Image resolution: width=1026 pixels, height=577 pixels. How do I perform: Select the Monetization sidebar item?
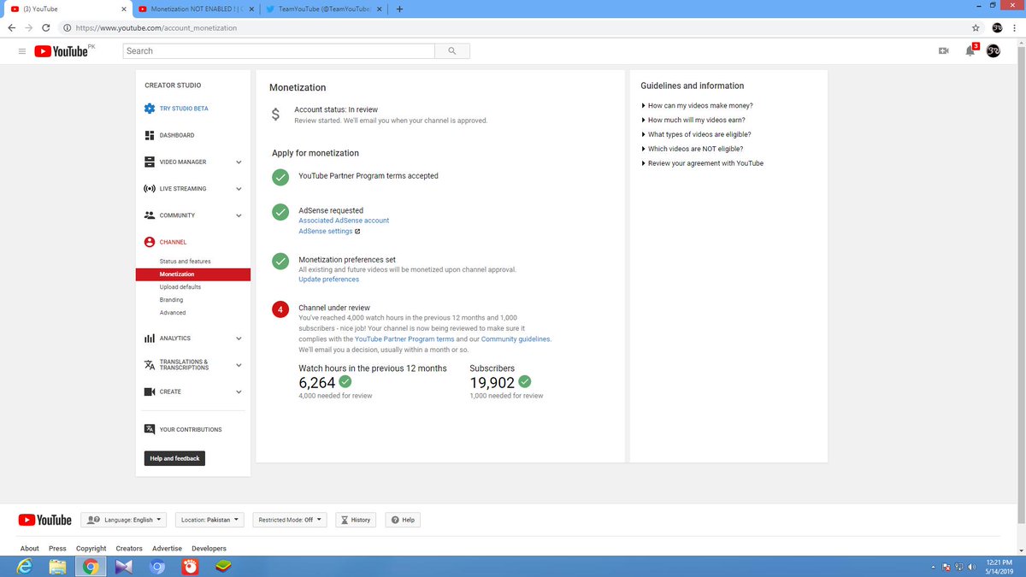[192, 274]
